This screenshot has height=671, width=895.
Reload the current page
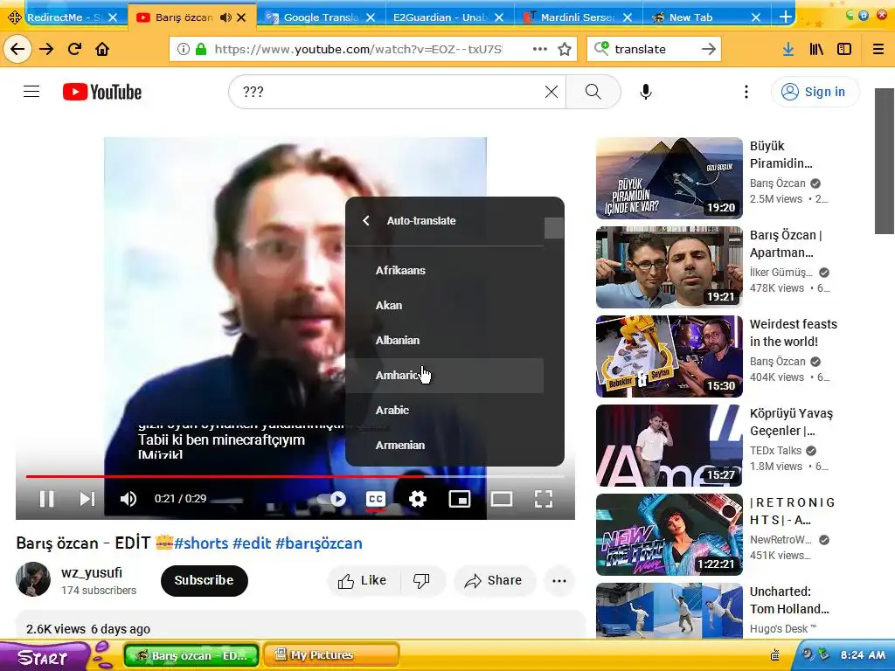point(74,49)
